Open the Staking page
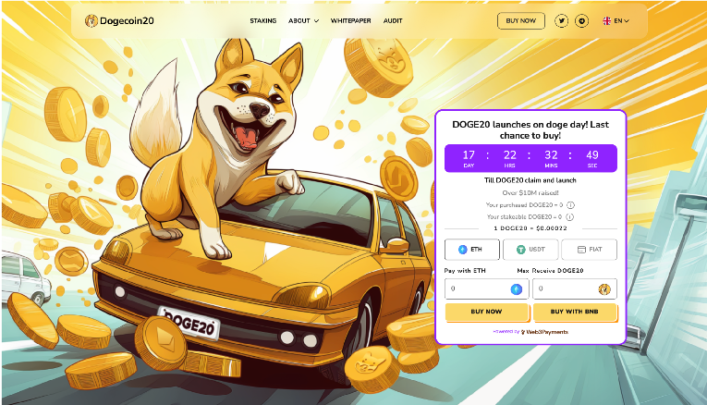This screenshot has height=405, width=707. click(x=262, y=20)
